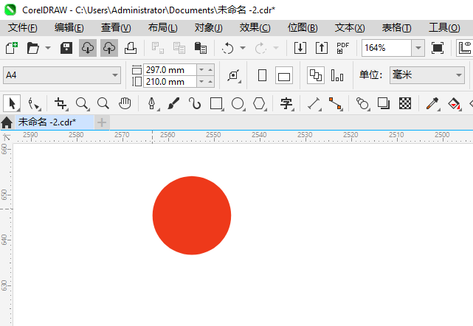The height and width of the screenshot is (326, 473).
Task: Open the units 毫米 dropdown
Action: [427, 75]
